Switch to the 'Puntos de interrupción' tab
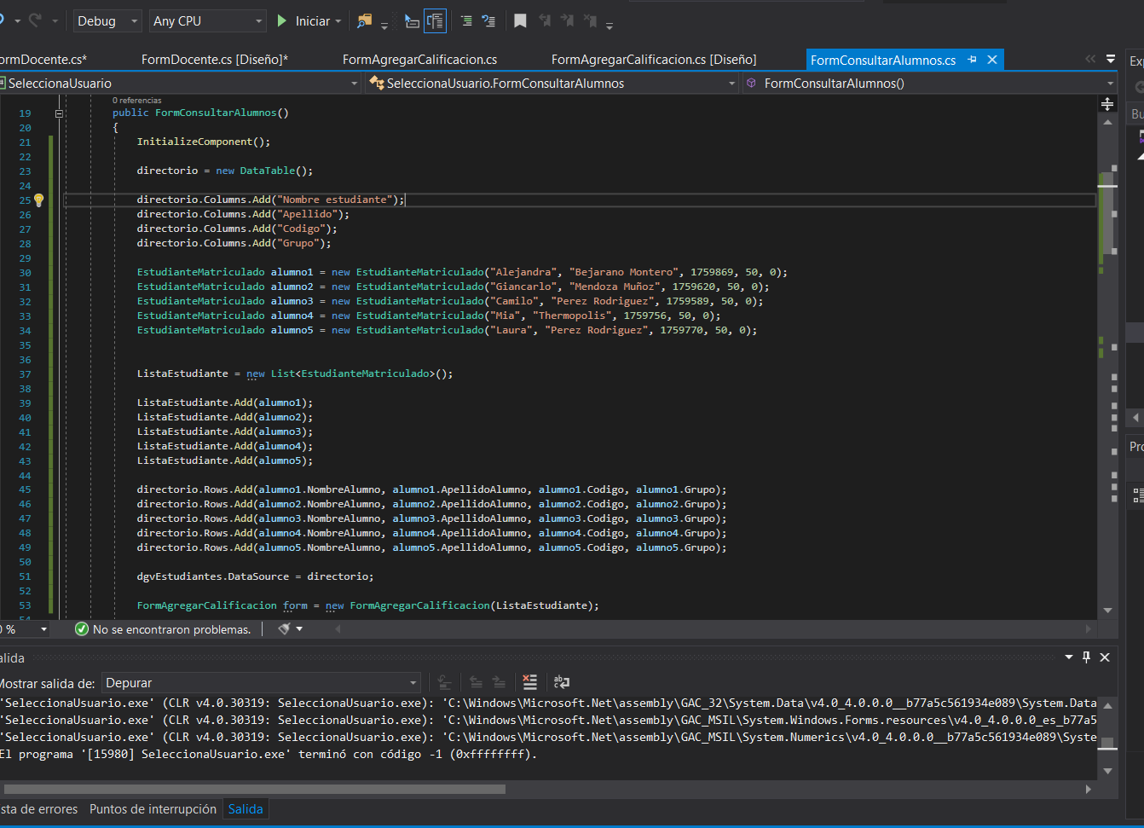Screen dimensions: 1144x828 click(153, 808)
